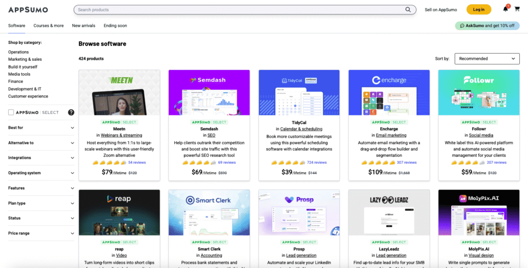Click the AppSumo Select help question mark

pos(71,112)
